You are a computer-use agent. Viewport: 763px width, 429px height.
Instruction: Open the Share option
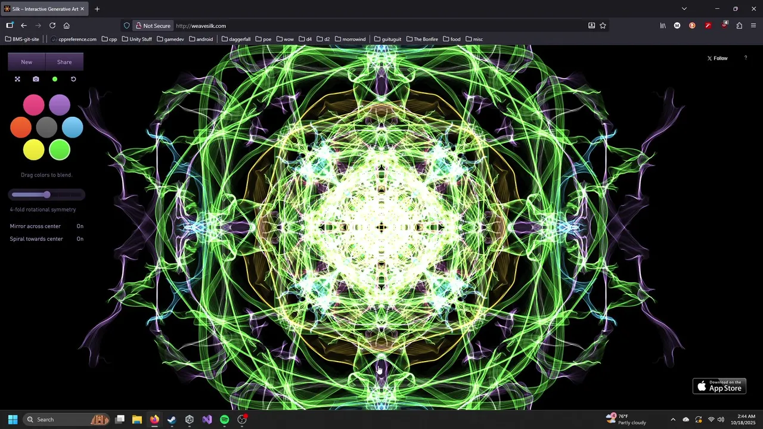pyautogui.click(x=64, y=62)
